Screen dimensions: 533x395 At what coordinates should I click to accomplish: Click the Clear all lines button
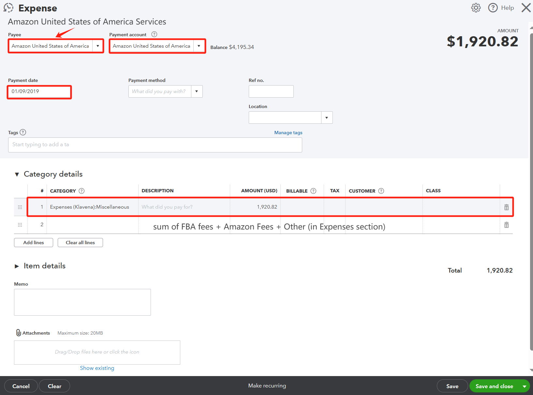pyautogui.click(x=80, y=243)
